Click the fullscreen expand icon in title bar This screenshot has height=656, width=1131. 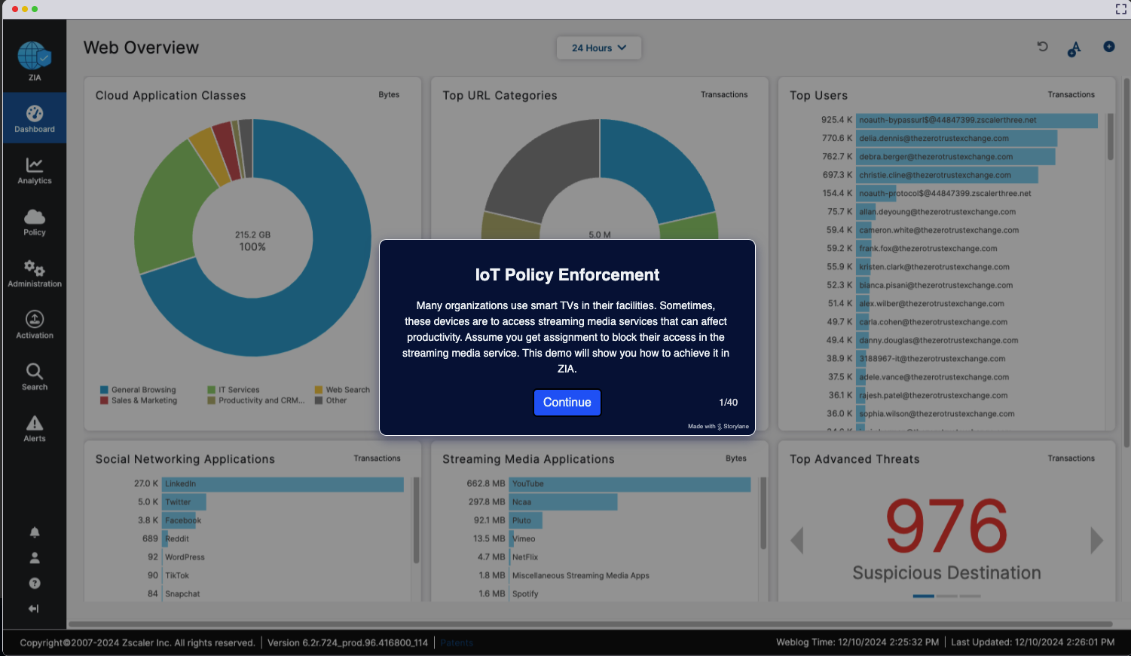coord(1120,9)
